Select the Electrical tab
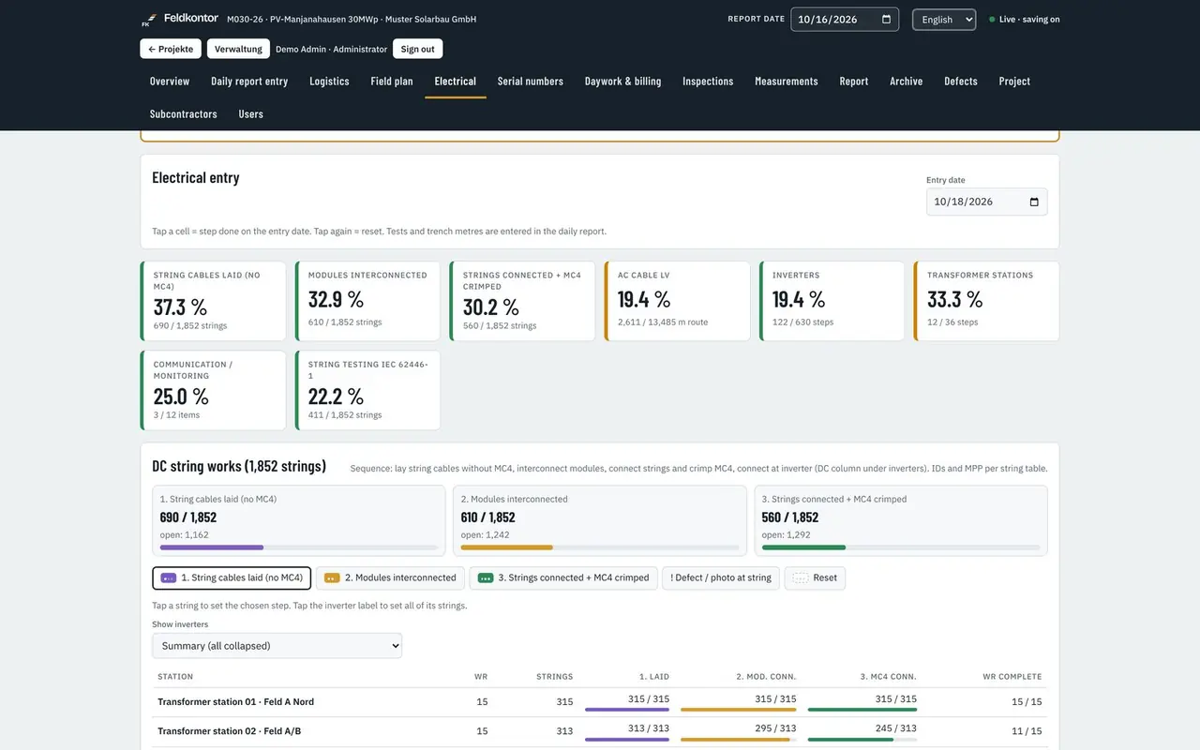1200x750 pixels. tap(456, 82)
